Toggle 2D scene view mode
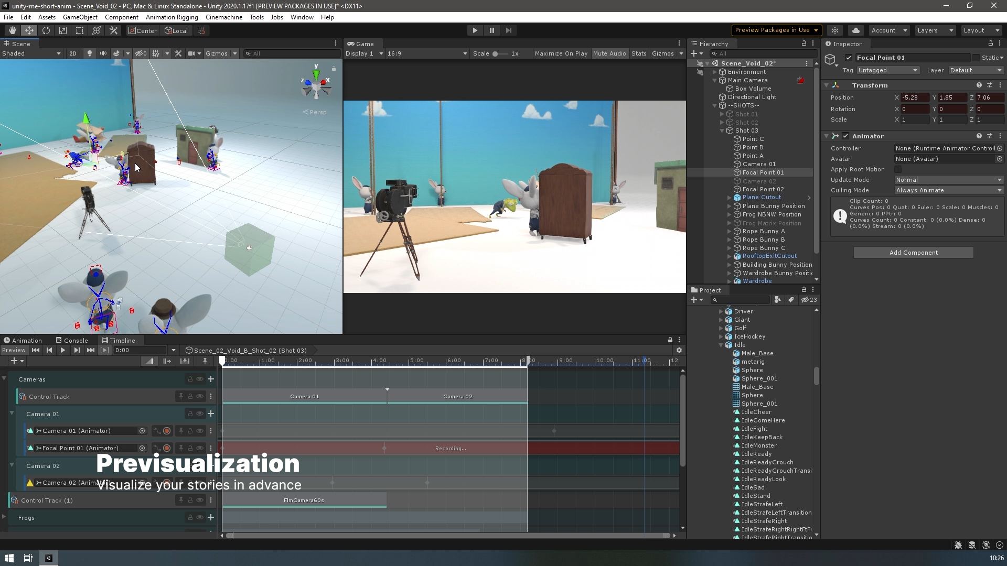Viewport: 1007px width, 566px height. (x=73, y=53)
